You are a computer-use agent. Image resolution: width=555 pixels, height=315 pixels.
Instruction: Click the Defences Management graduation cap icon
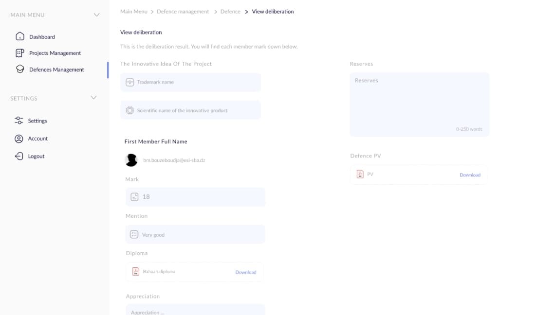click(x=20, y=70)
